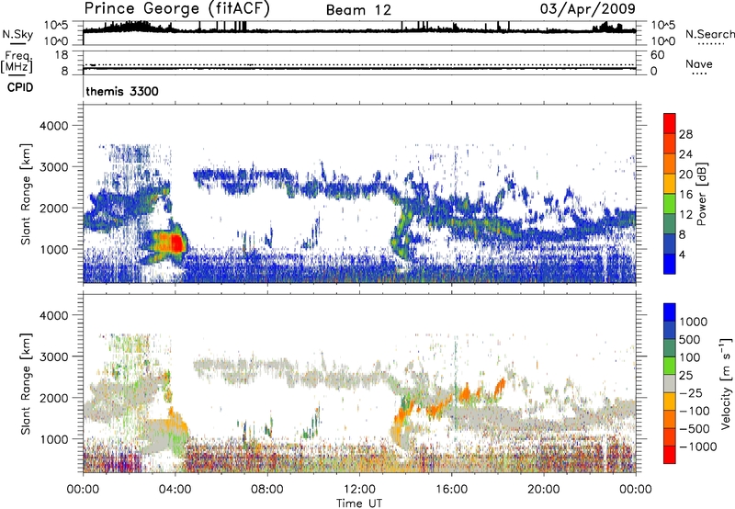This screenshot has height=509, width=735.
Task: Click the '08:00' time tick label
Action: (x=267, y=490)
